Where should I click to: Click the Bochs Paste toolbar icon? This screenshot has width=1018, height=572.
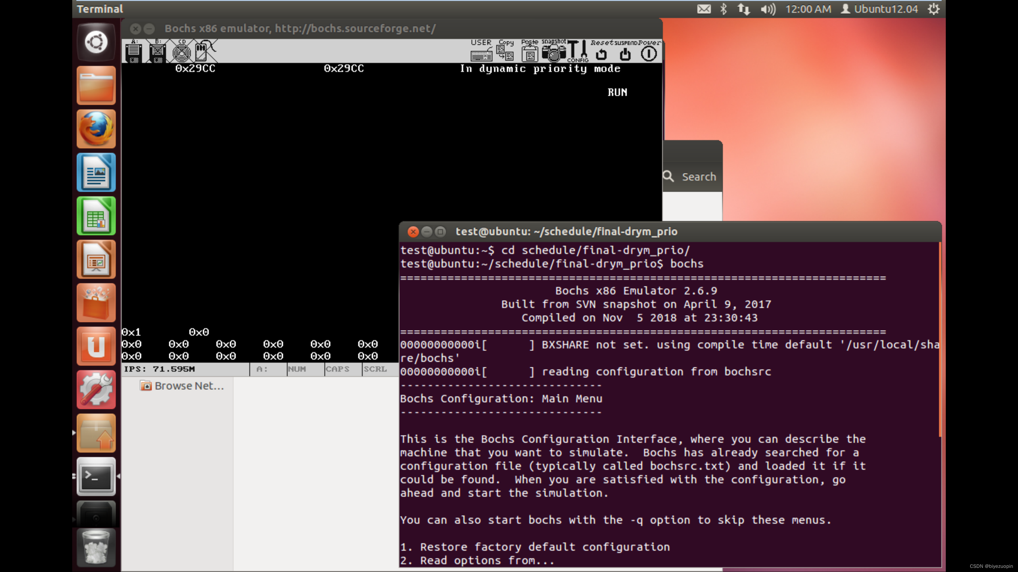click(530, 51)
